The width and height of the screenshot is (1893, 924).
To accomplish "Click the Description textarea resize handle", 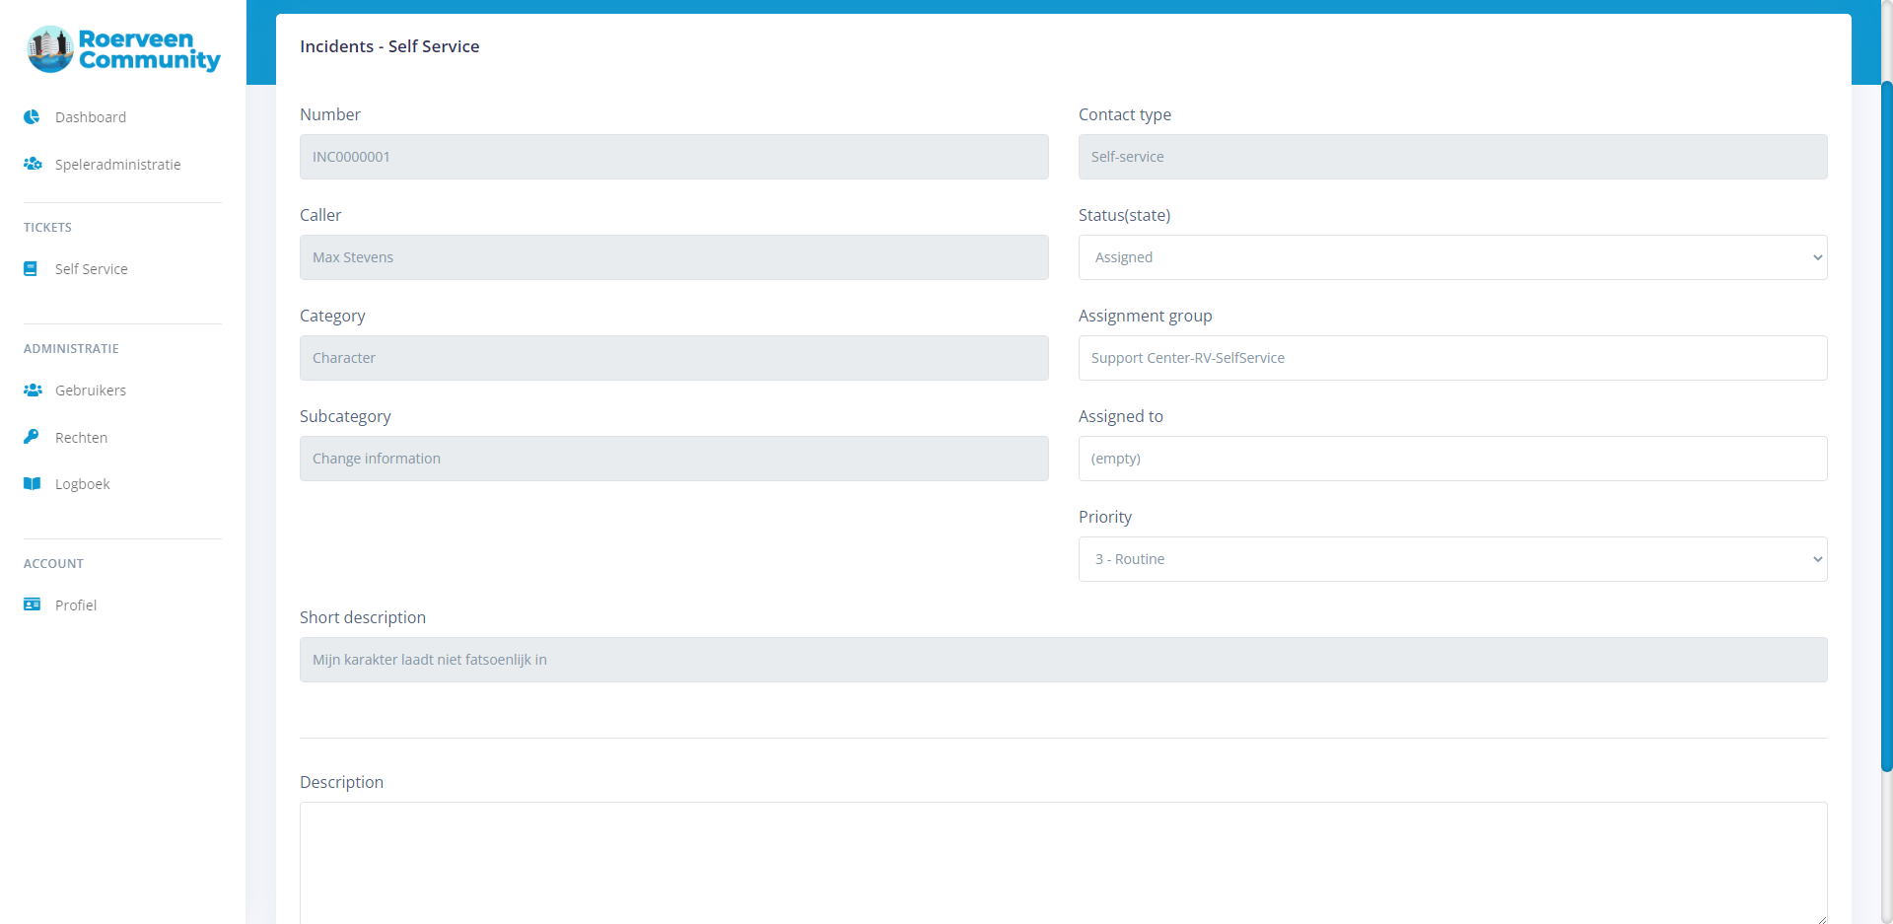I will coord(1821,918).
